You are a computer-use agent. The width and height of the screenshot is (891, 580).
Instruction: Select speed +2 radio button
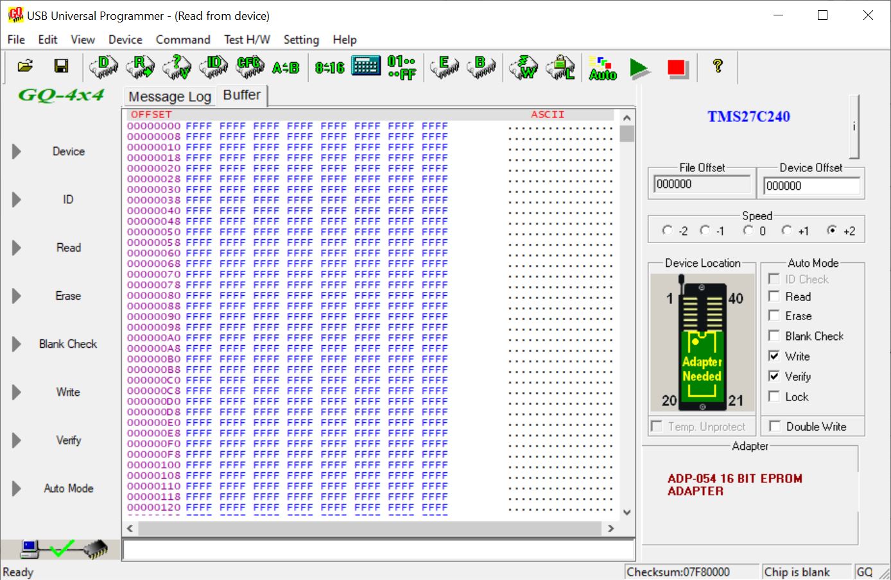pyautogui.click(x=832, y=230)
